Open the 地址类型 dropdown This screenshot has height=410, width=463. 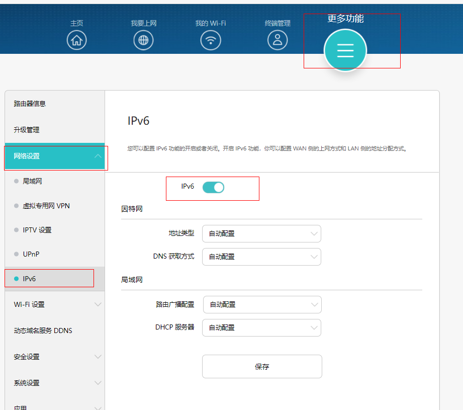(x=261, y=233)
